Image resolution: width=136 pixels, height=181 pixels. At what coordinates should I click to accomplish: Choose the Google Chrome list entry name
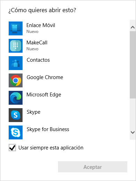click(45, 77)
